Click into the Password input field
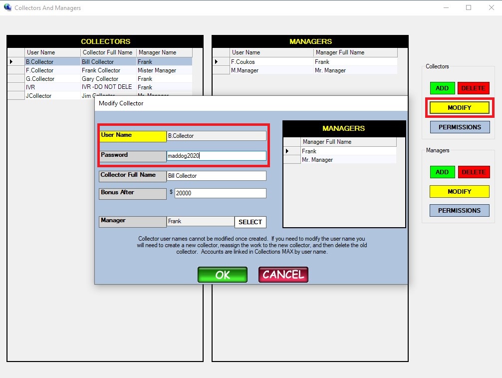 [x=216, y=156]
